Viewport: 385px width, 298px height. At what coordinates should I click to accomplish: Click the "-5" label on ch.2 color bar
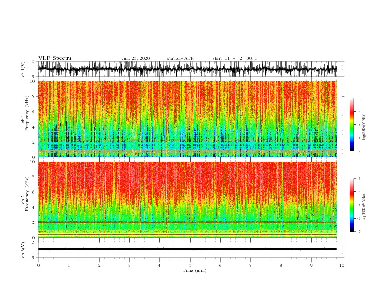coord(358,205)
